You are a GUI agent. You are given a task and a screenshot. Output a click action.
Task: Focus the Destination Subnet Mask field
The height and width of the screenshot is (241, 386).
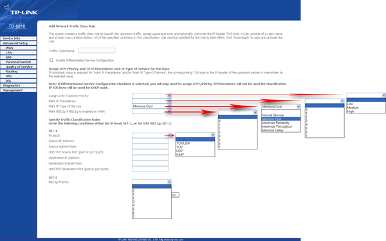(x=151, y=163)
